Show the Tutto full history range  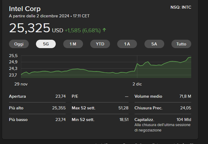coord(181,44)
